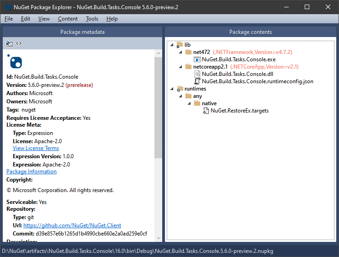The height and width of the screenshot is (257, 339).
Task: Click the Edit metadata source code icon
Action: point(19,43)
